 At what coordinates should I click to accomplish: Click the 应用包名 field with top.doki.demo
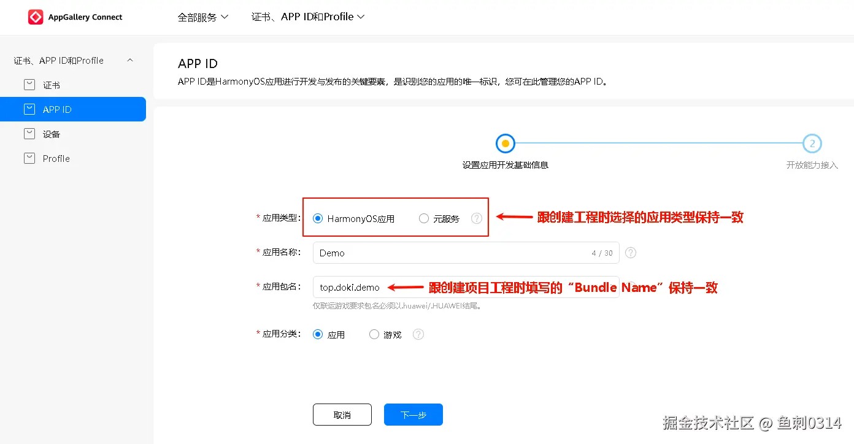[x=466, y=287]
